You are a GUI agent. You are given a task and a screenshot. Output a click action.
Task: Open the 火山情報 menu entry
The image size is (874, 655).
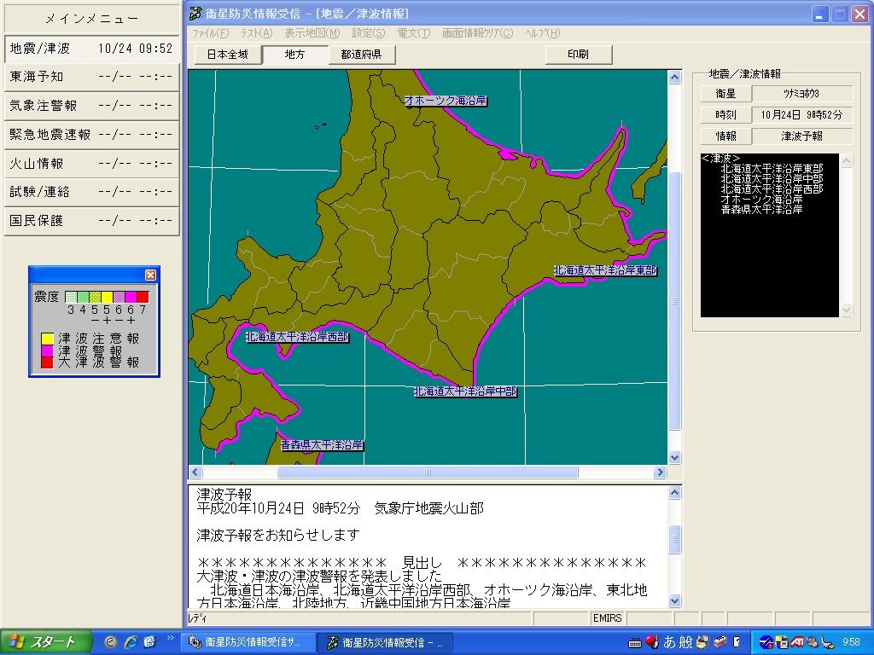pos(91,164)
